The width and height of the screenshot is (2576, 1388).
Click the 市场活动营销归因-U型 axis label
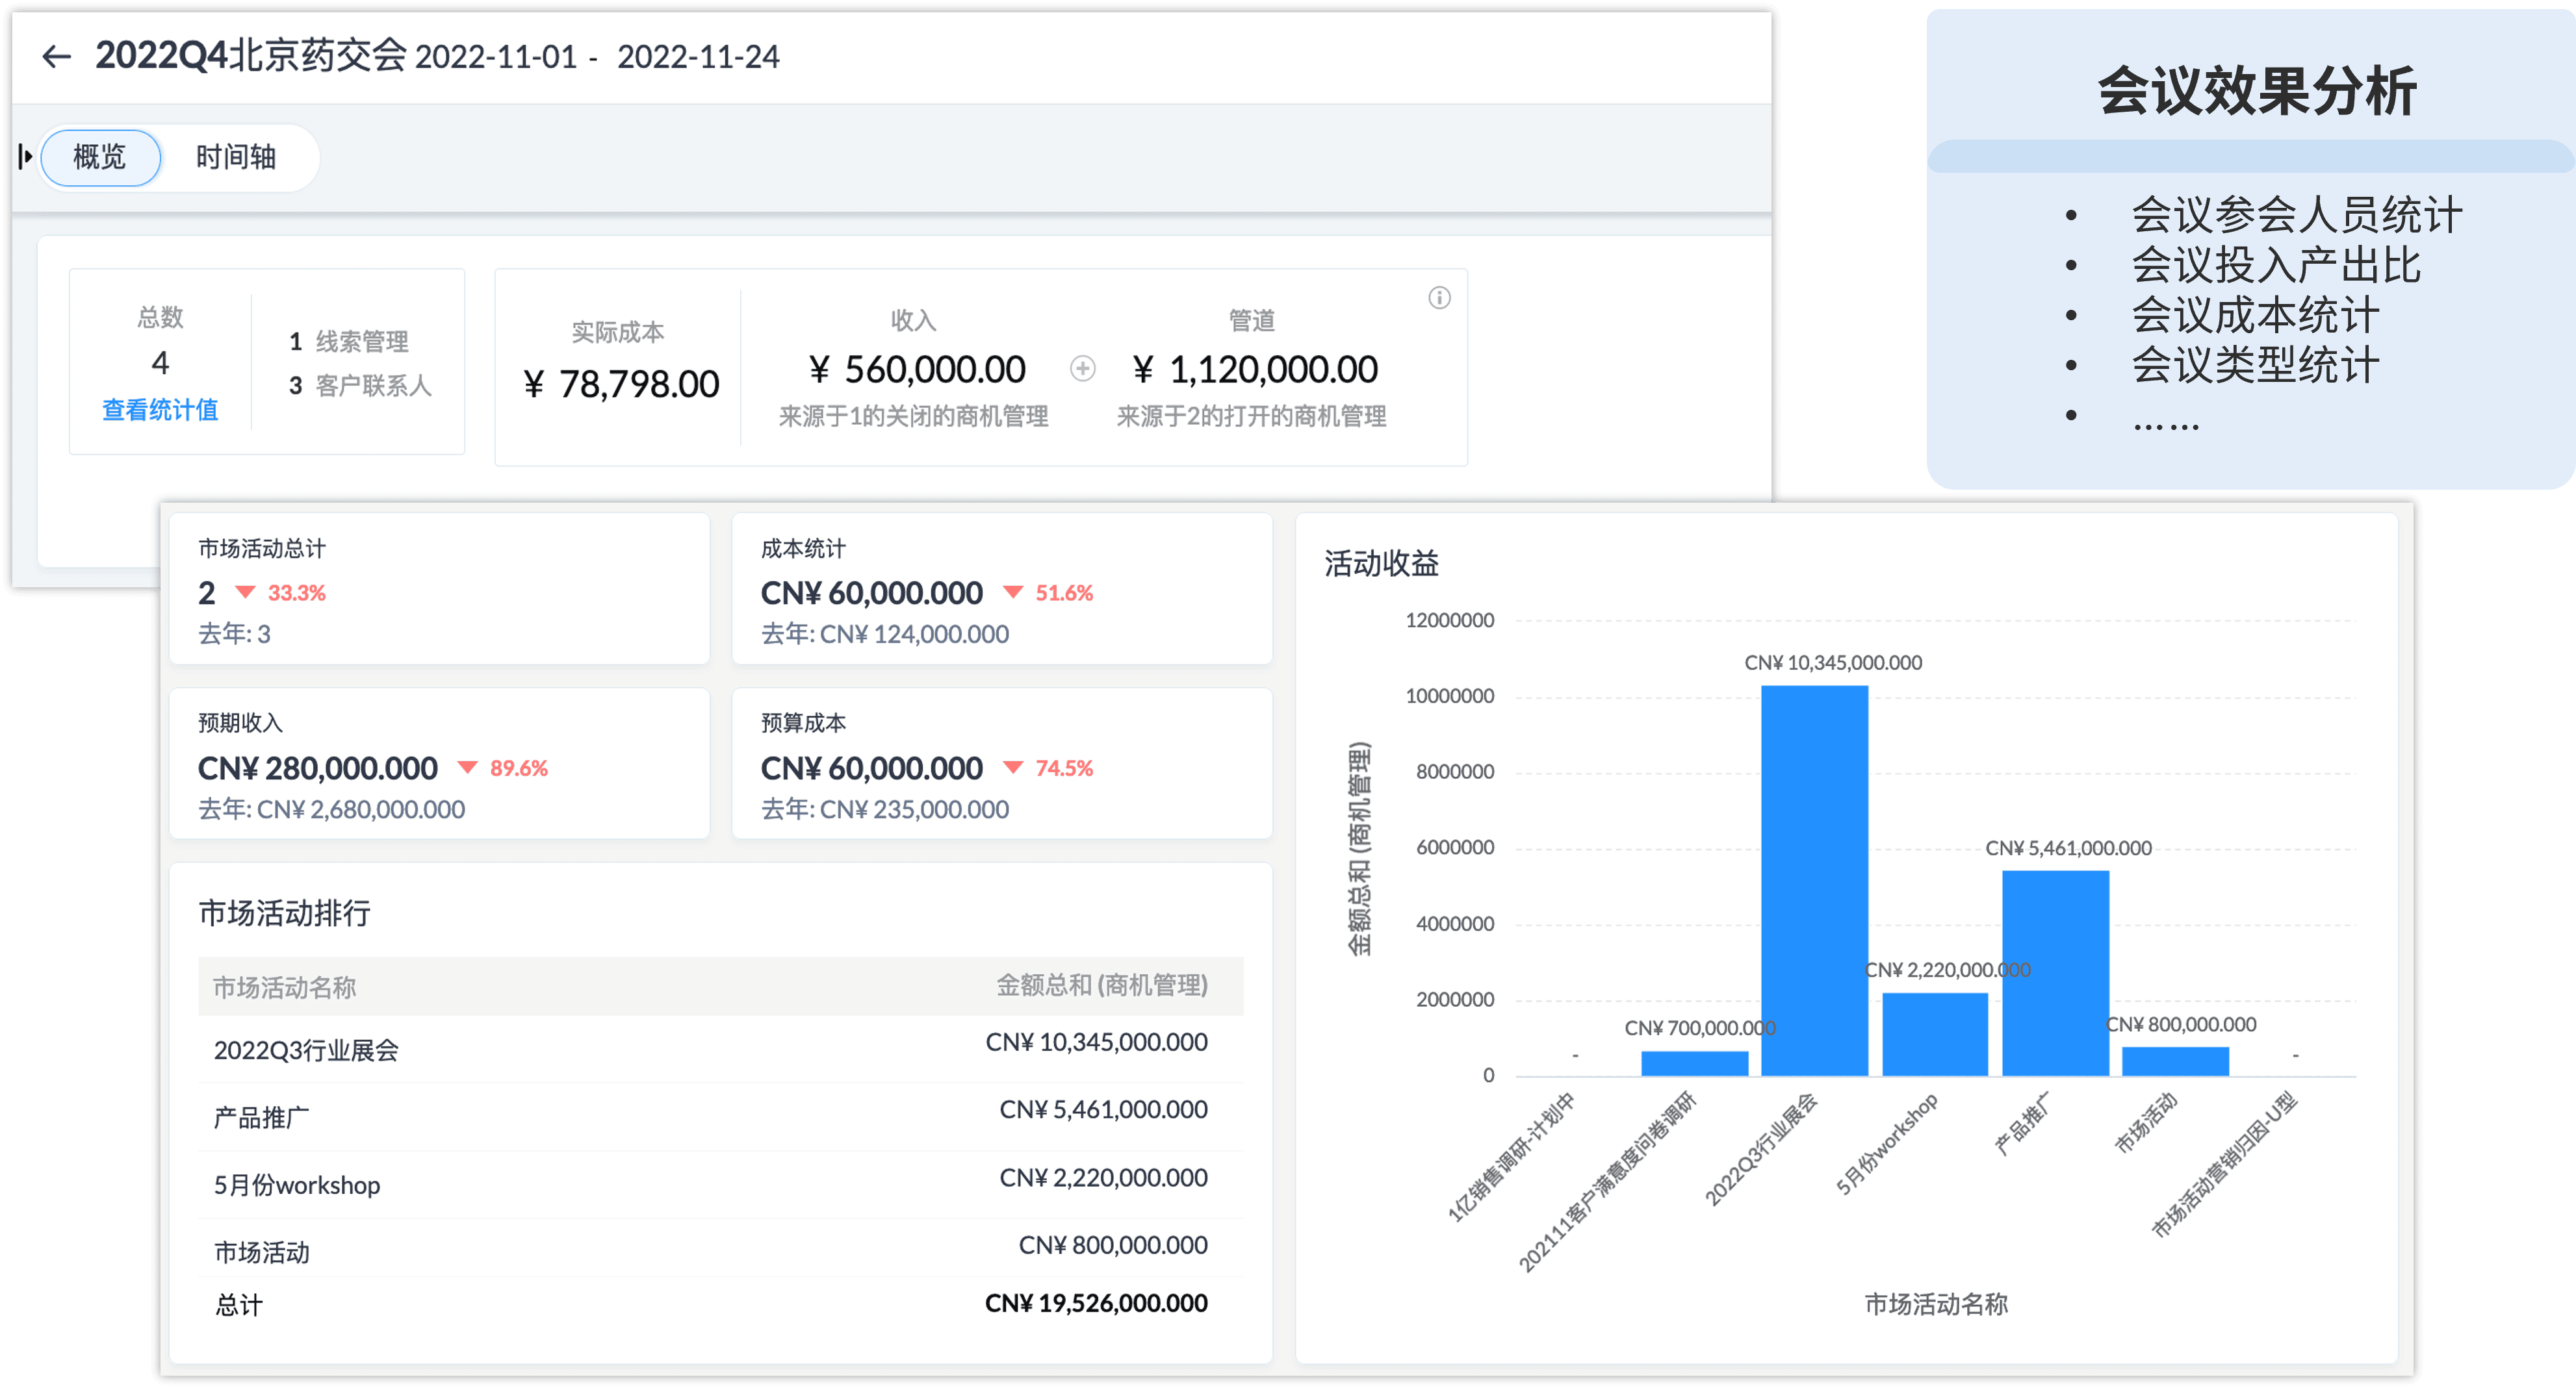pos(2225,1166)
